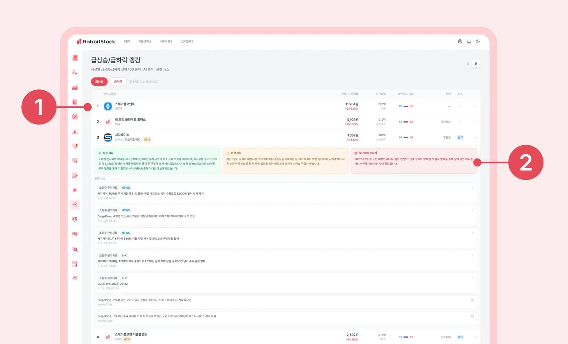Open the SURG 8-K 2026-06-22 filing
This screenshot has height=344, width=568.
point(286,283)
